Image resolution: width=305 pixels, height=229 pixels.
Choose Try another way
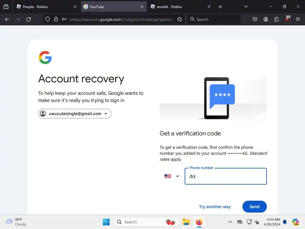click(x=215, y=207)
